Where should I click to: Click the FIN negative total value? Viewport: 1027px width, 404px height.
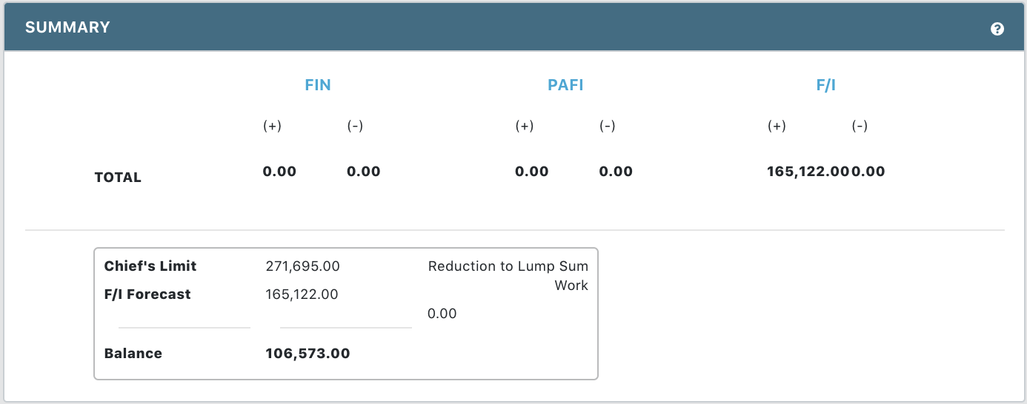click(363, 172)
